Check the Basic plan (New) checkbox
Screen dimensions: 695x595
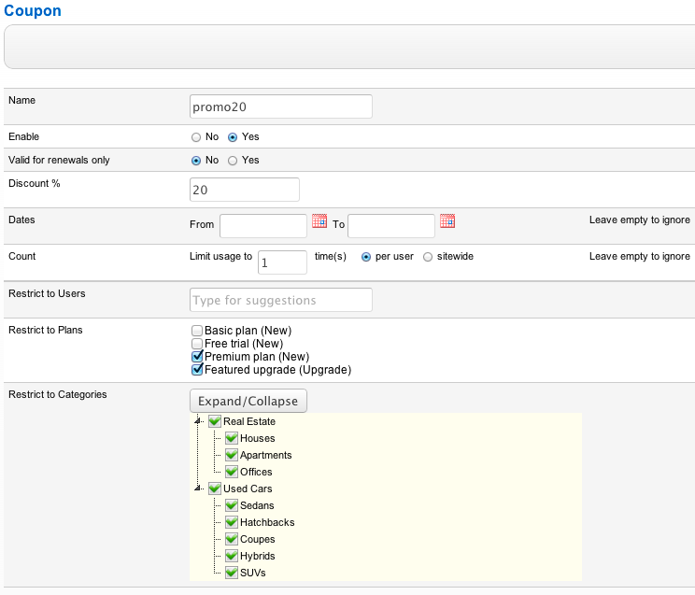click(197, 331)
